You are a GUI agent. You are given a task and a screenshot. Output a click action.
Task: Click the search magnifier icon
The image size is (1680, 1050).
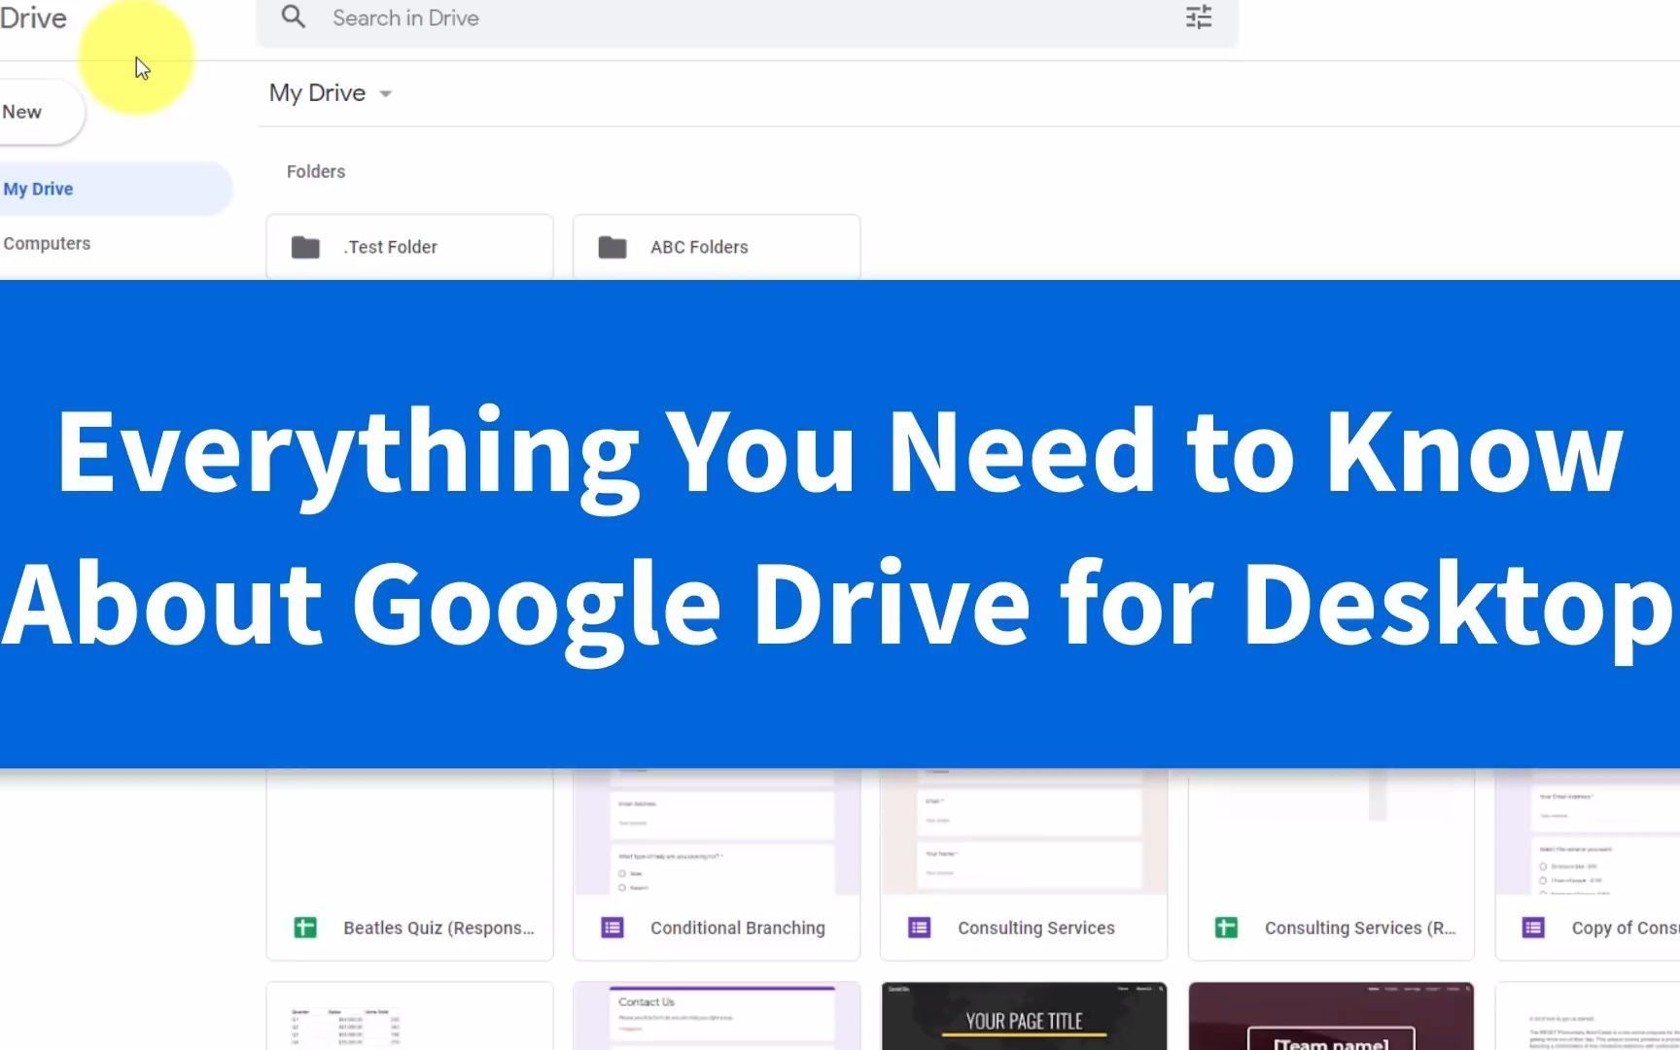[x=293, y=17]
